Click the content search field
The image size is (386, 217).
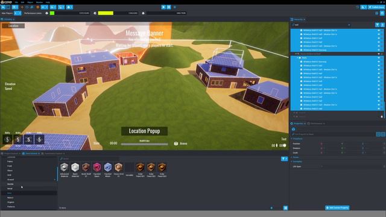90,159
